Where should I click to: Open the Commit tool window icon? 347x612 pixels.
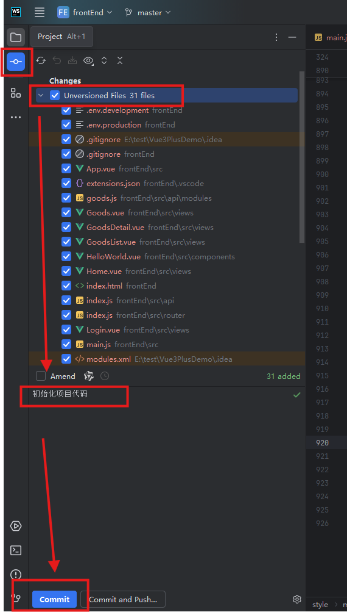coord(16,62)
